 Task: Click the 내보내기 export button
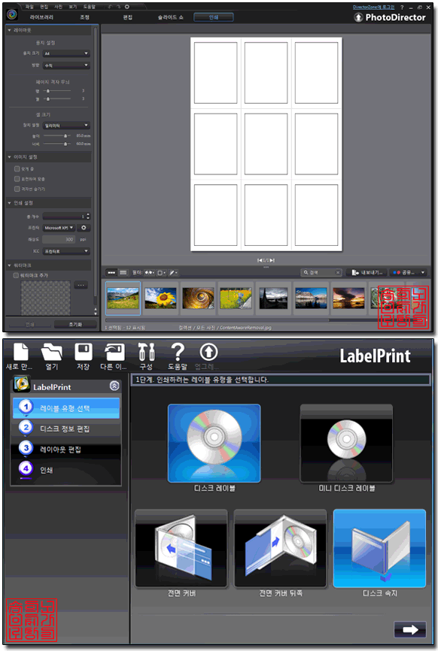tap(367, 272)
